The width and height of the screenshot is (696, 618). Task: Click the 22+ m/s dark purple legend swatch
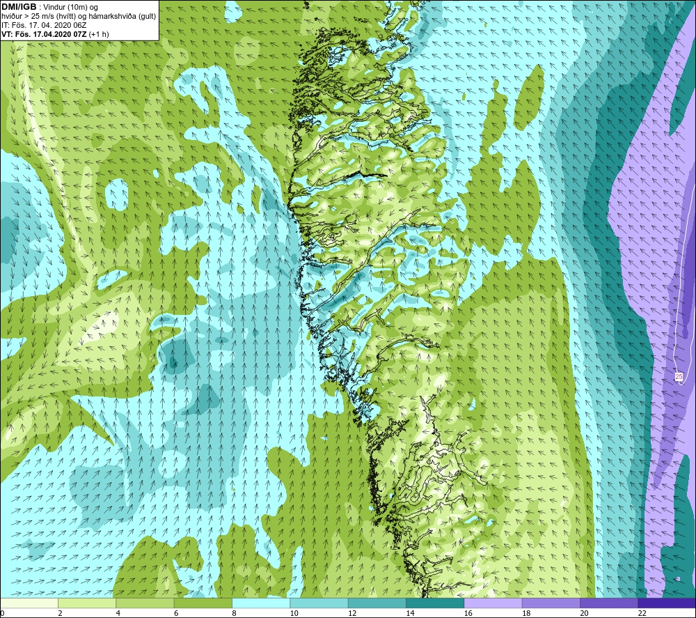pyautogui.click(x=667, y=603)
